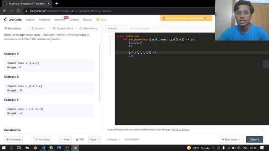The height and width of the screenshot is (151, 269).
Task: Open Visual Studio Code from the taskbar
Action: pyautogui.click(x=43, y=148)
